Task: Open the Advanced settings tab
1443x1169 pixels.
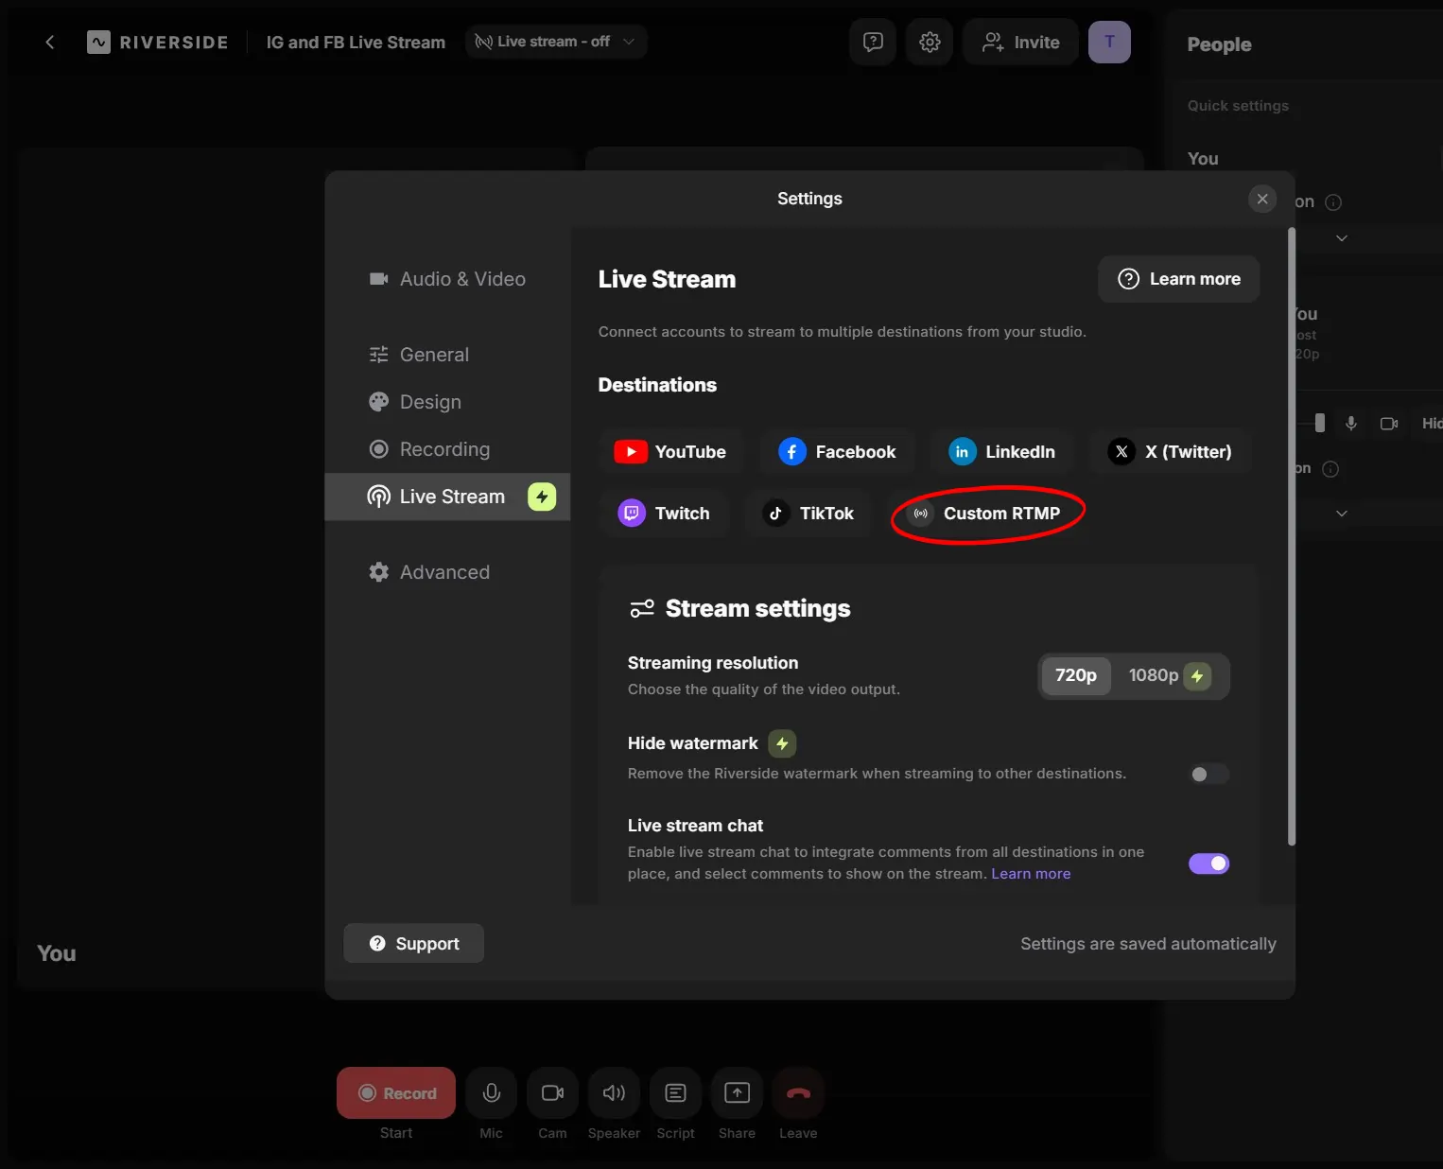Action: point(447,572)
